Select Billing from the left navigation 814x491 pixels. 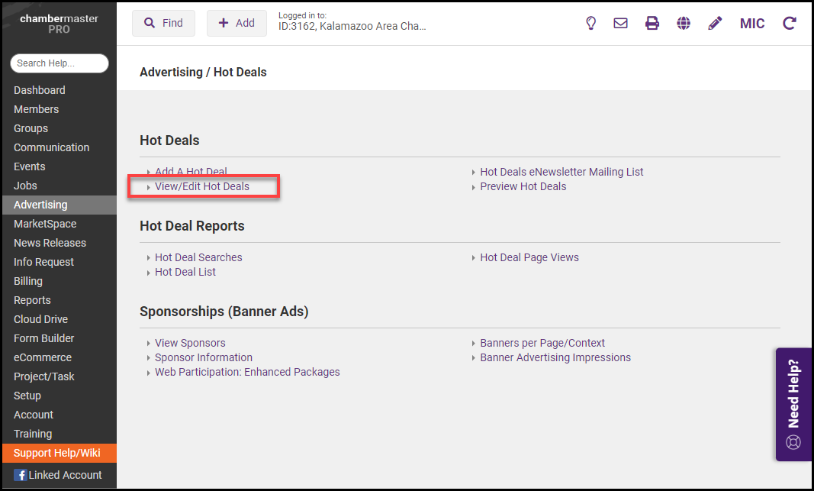(x=28, y=281)
